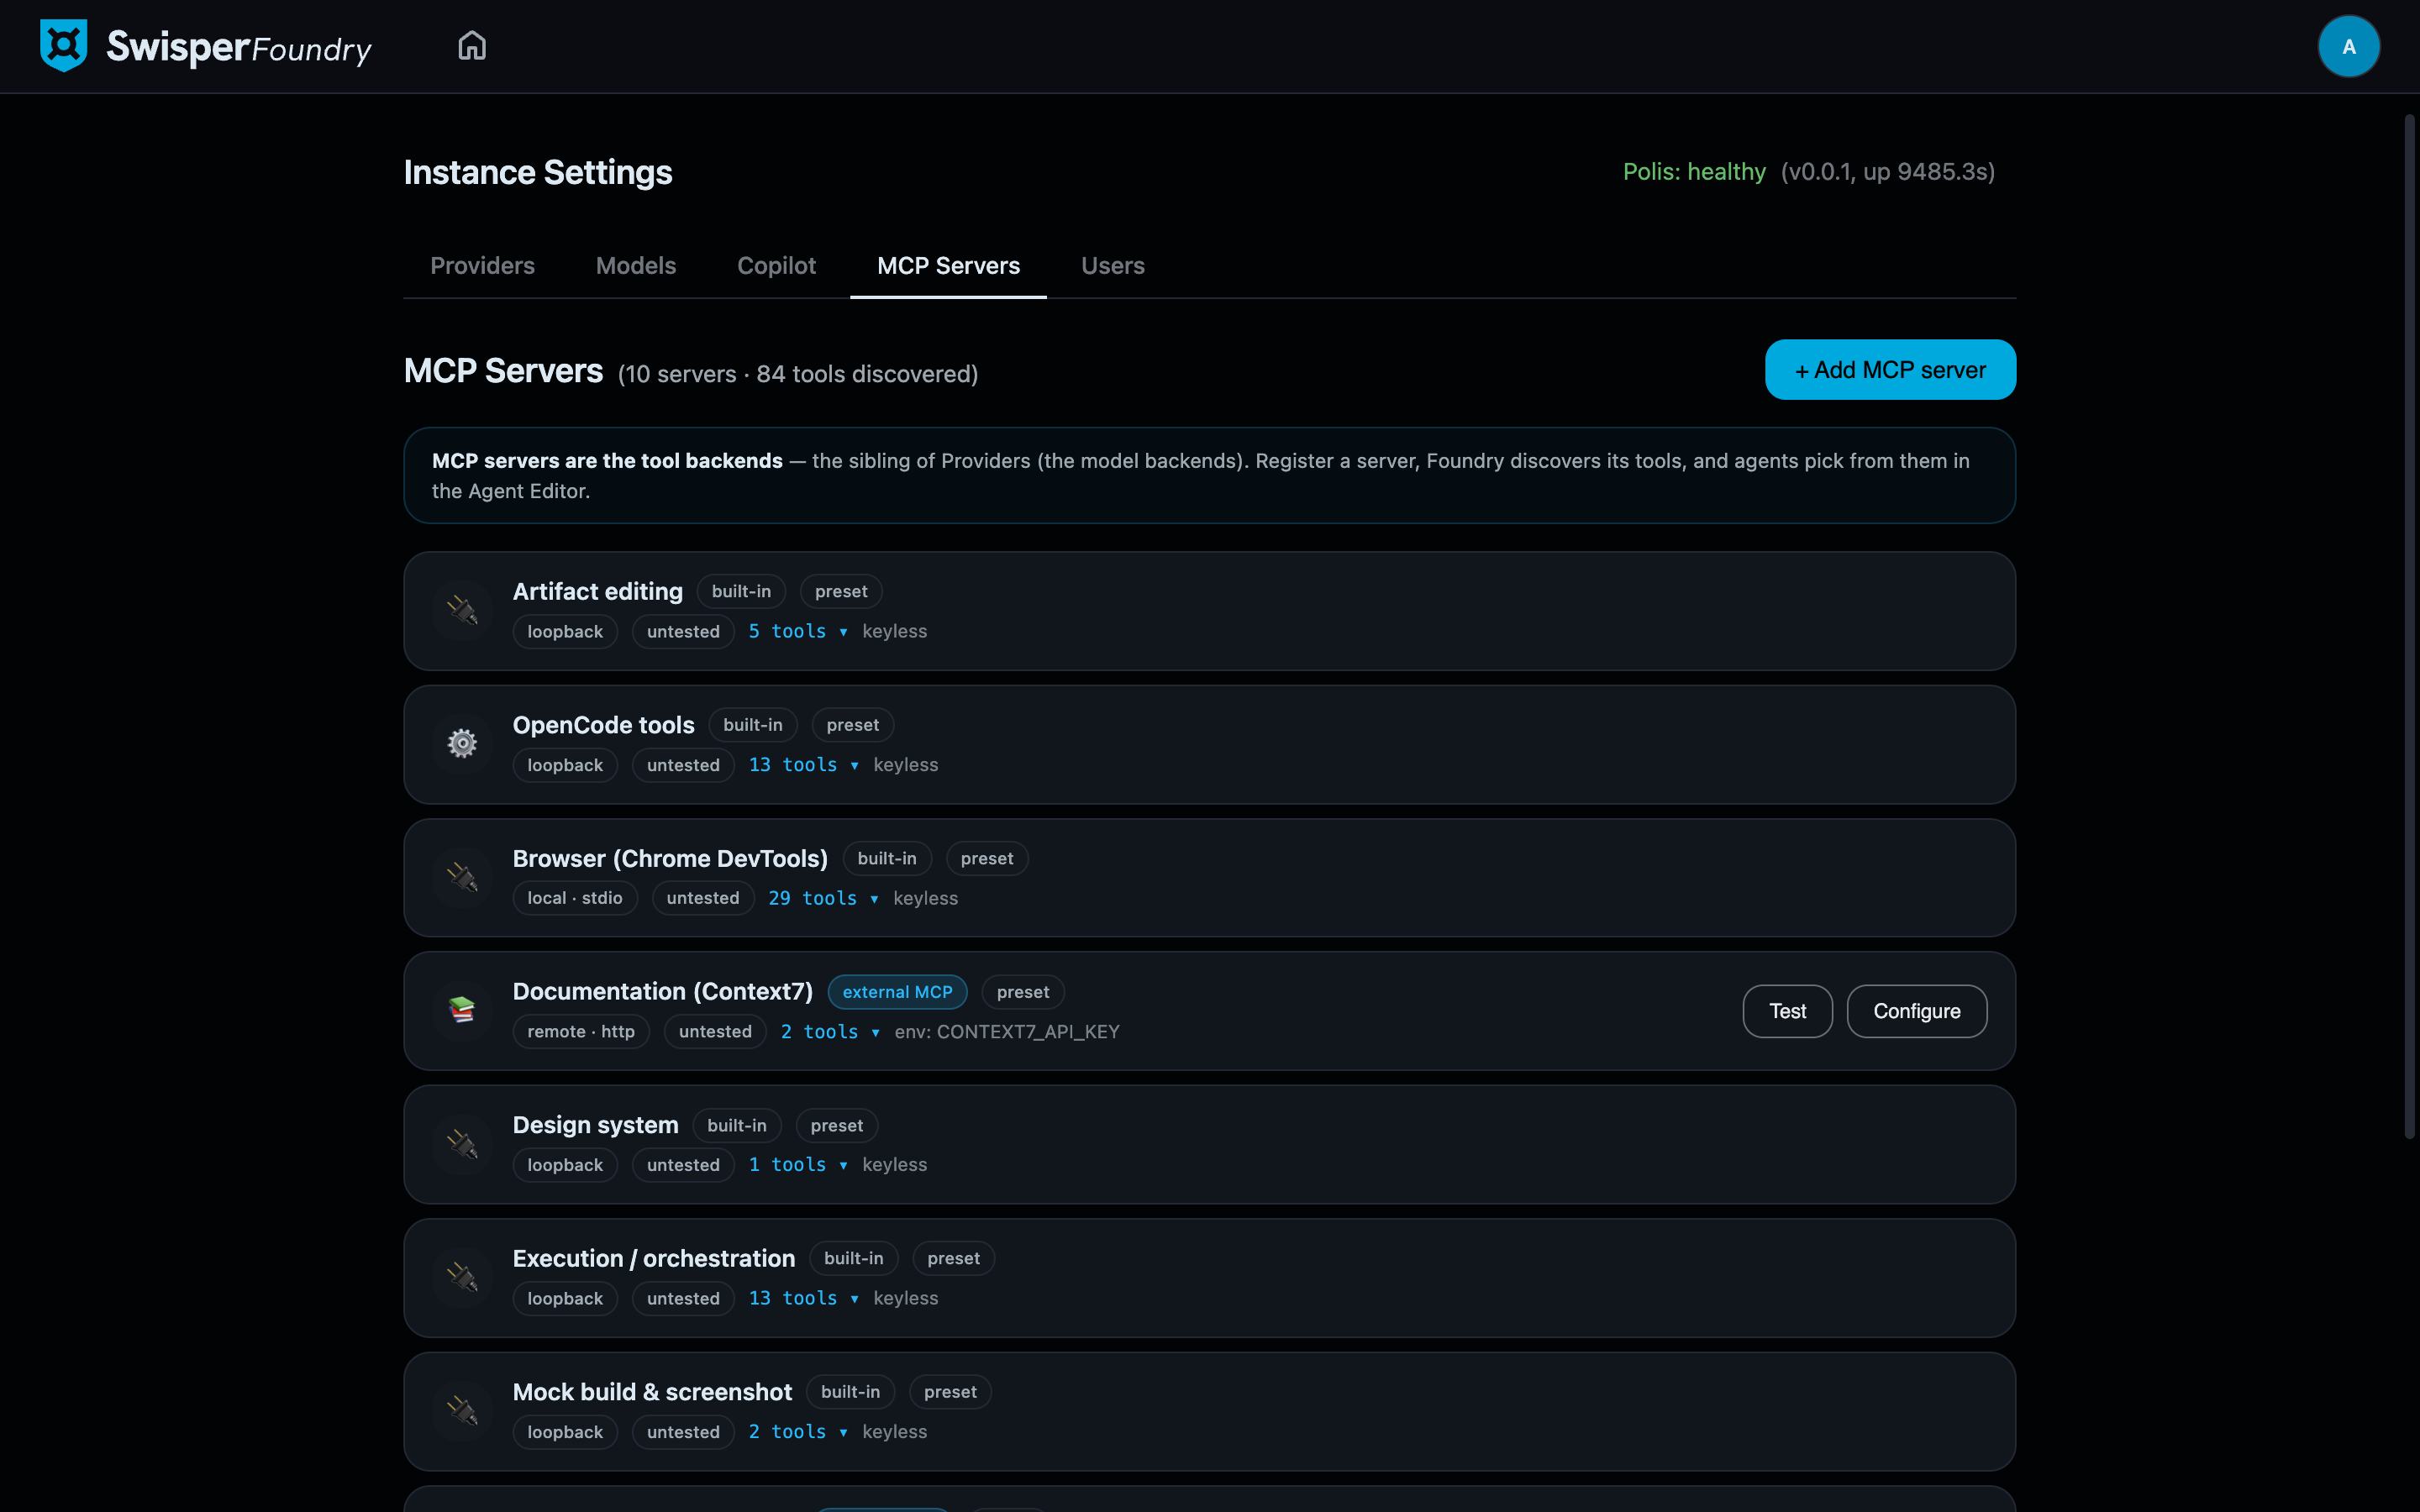The image size is (2420, 1512).
Task: Click 'OpenCode tools' server name
Action: (603, 725)
